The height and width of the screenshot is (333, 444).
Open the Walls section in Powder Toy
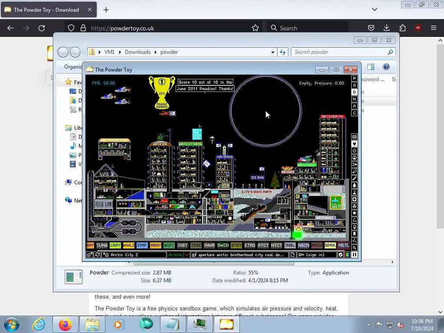(x=354, y=137)
